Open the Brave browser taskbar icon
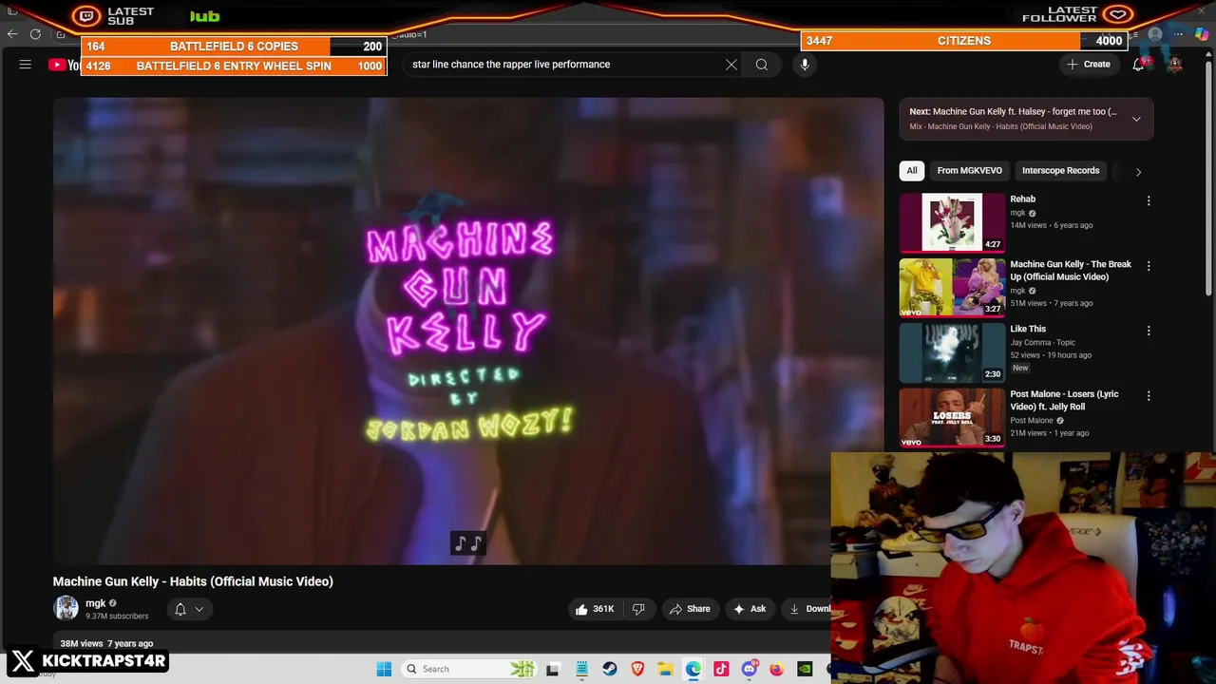This screenshot has width=1216, height=684. point(637,669)
